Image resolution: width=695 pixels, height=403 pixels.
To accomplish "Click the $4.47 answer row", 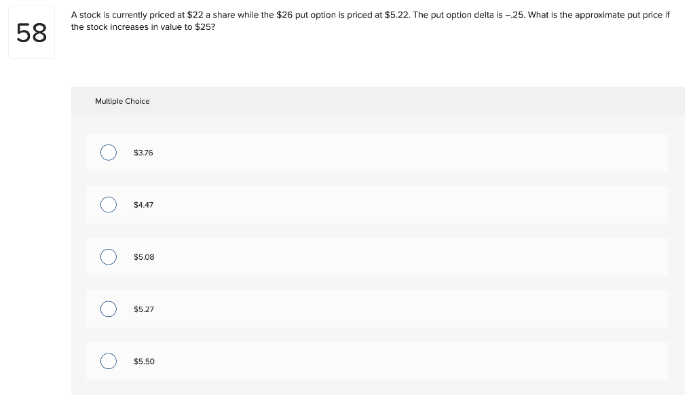I will 377,205.
